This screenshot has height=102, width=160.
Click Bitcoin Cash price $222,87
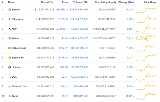click(63, 48)
